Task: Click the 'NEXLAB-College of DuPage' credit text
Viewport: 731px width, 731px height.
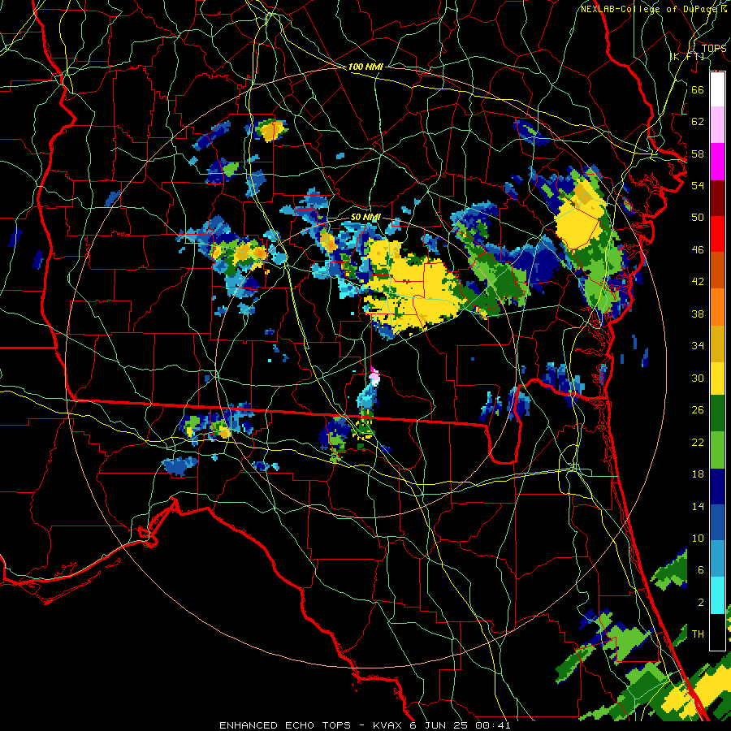Action: pyautogui.click(x=651, y=9)
